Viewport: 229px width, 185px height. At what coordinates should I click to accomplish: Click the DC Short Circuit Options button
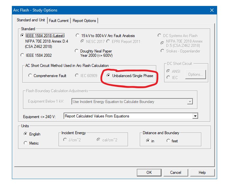pyautogui.click(x=195, y=74)
